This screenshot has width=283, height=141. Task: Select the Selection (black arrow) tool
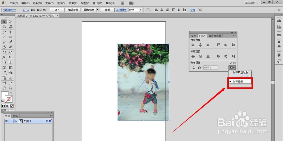[x=4, y=22]
